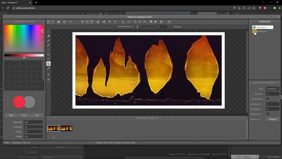Click the paste clipboard icon
282x159 pixels.
(x=92, y=22)
